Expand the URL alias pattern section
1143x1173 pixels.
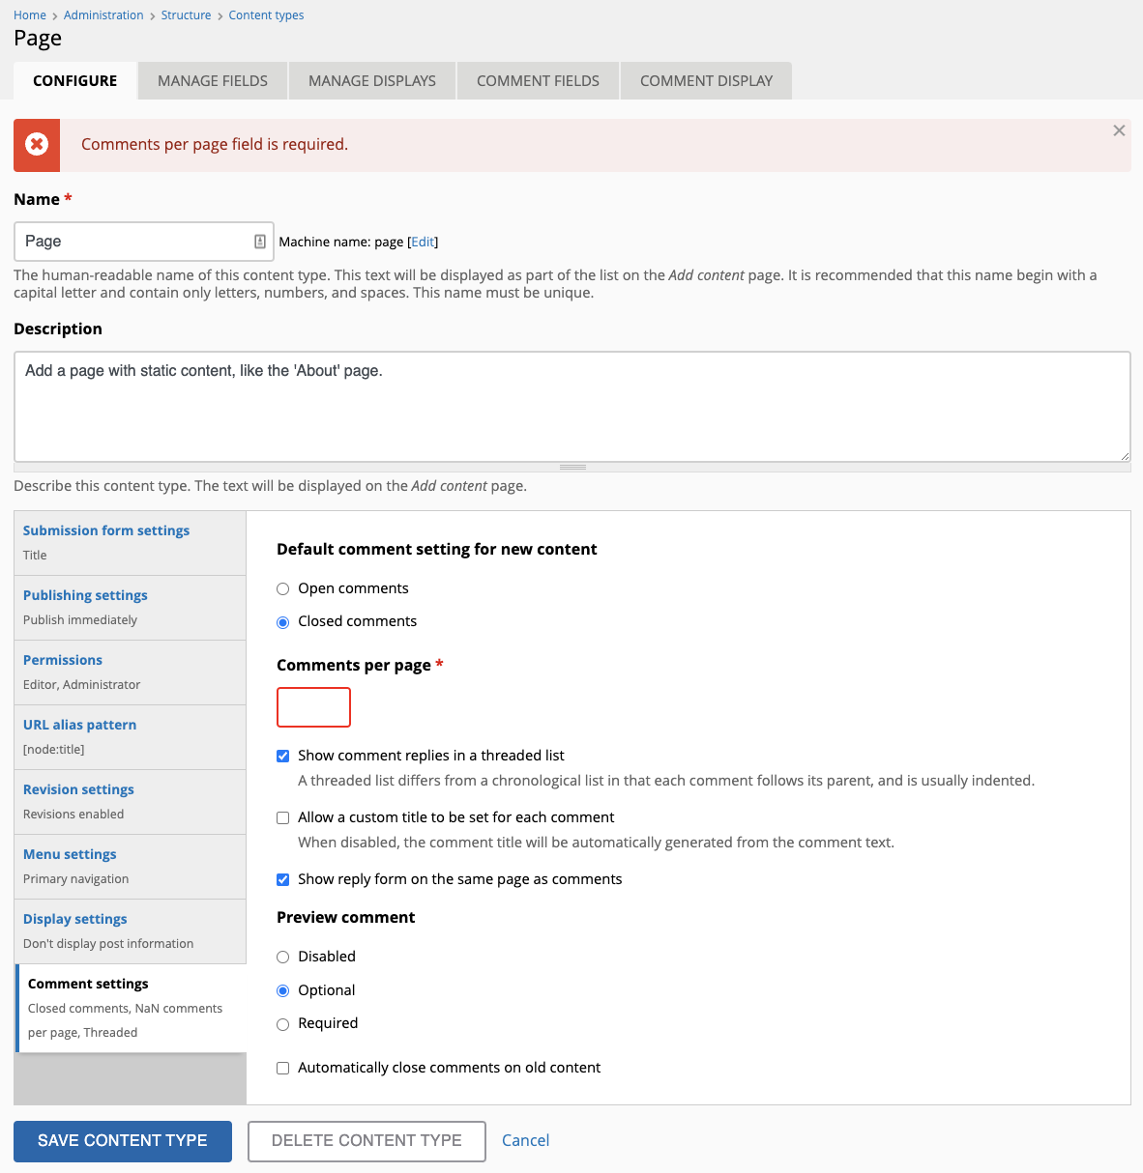click(79, 724)
